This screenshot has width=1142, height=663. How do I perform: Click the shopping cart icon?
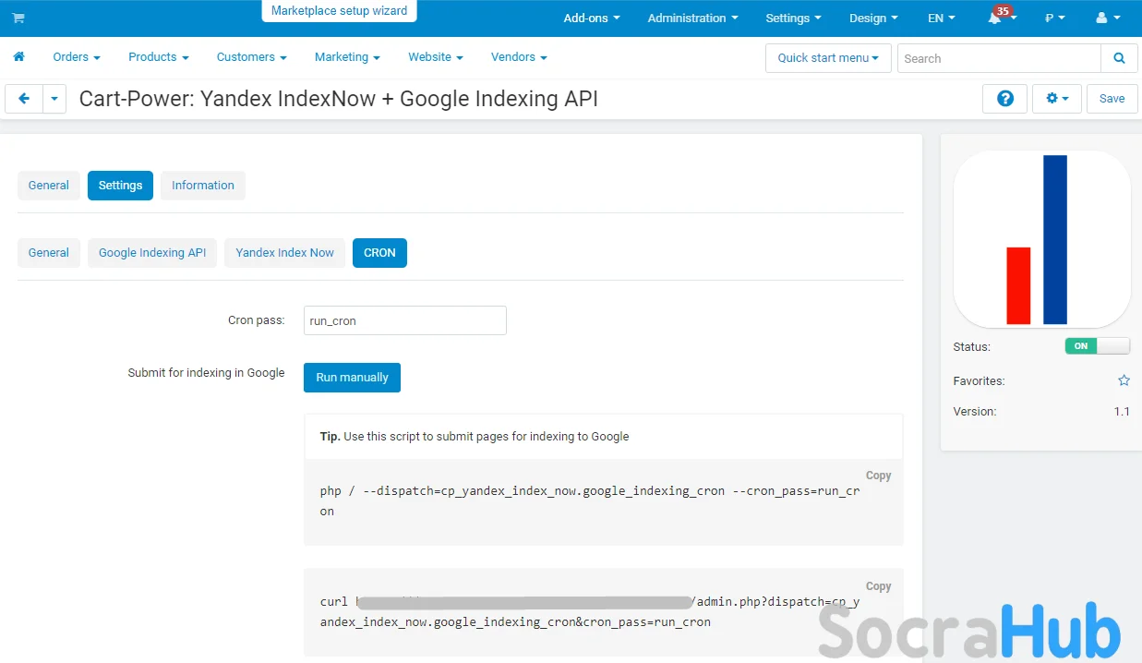tap(18, 18)
